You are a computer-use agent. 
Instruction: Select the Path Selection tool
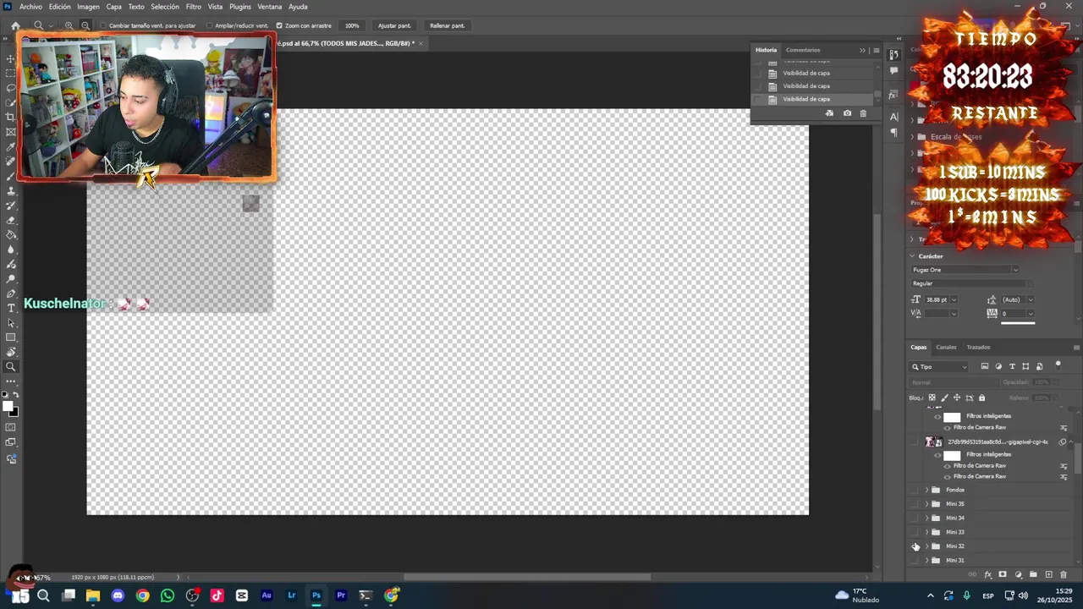(x=11, y=323)
